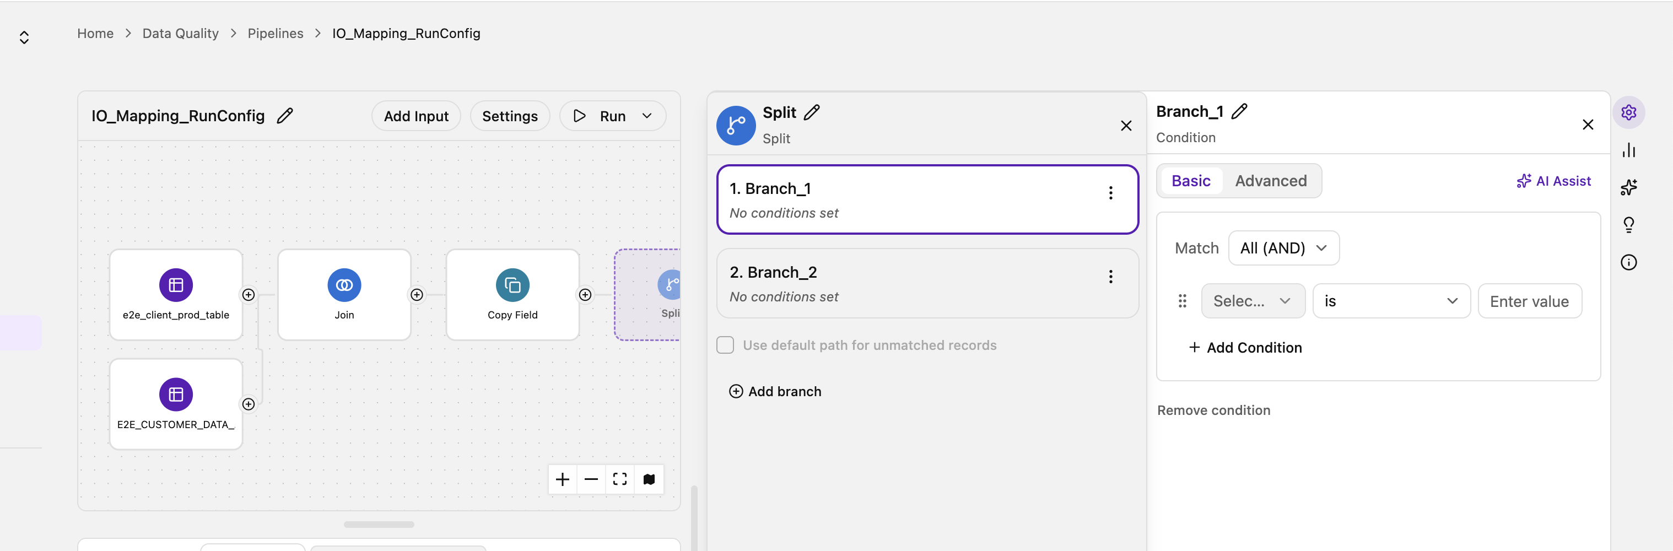Click the Enter value field

pos(1530,301)
